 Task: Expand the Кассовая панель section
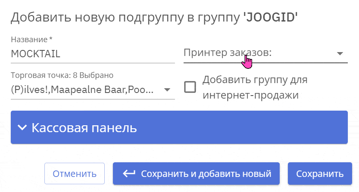tap(179, 127)
